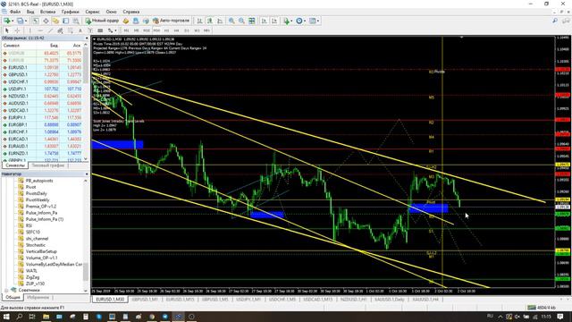The height and width of the screenshot is (322, 572).
Task: Tile chart windows
Action: click(x=252, y=21)
